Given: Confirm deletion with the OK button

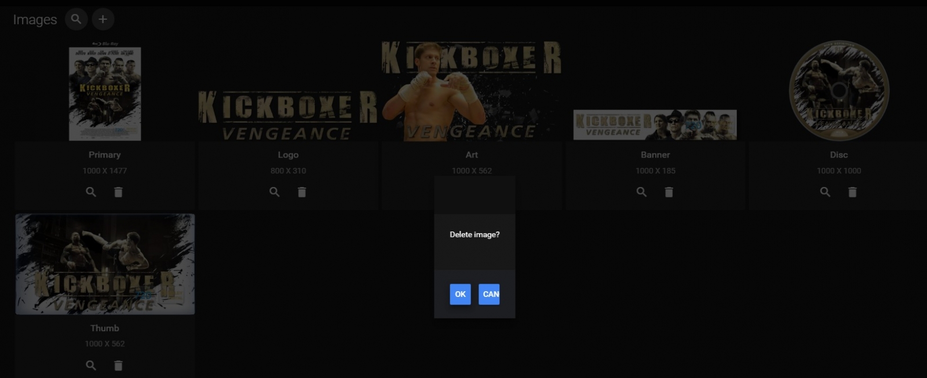Looking at the screenshot, I should tap(460, 294).
